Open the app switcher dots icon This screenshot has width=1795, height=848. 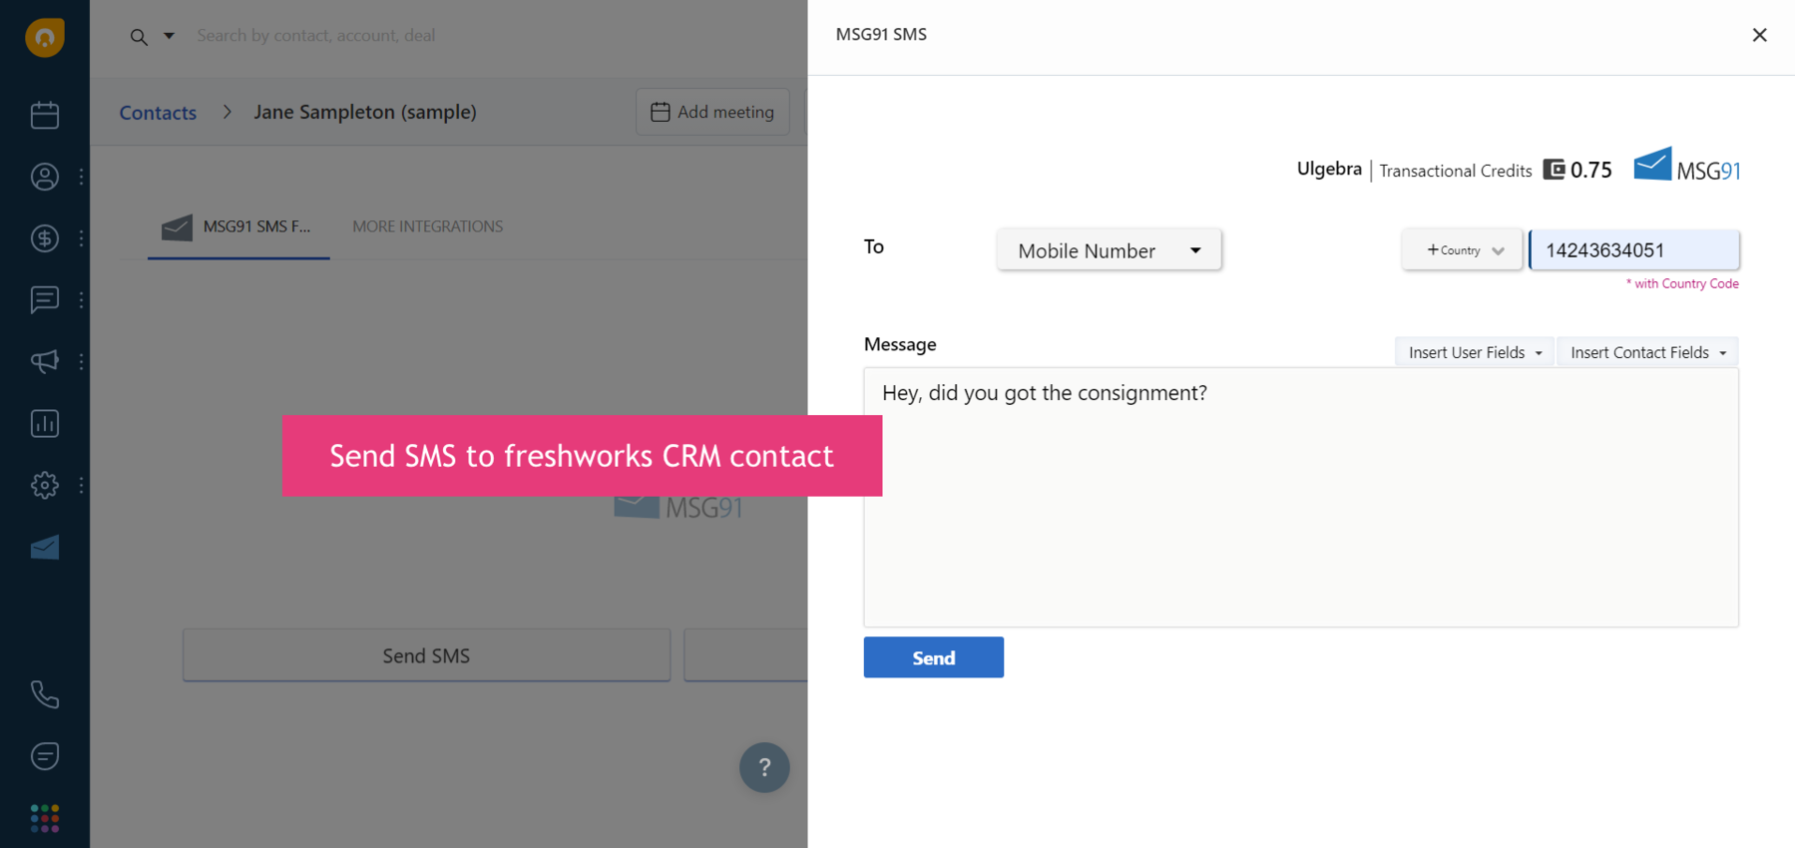[45, 818]
